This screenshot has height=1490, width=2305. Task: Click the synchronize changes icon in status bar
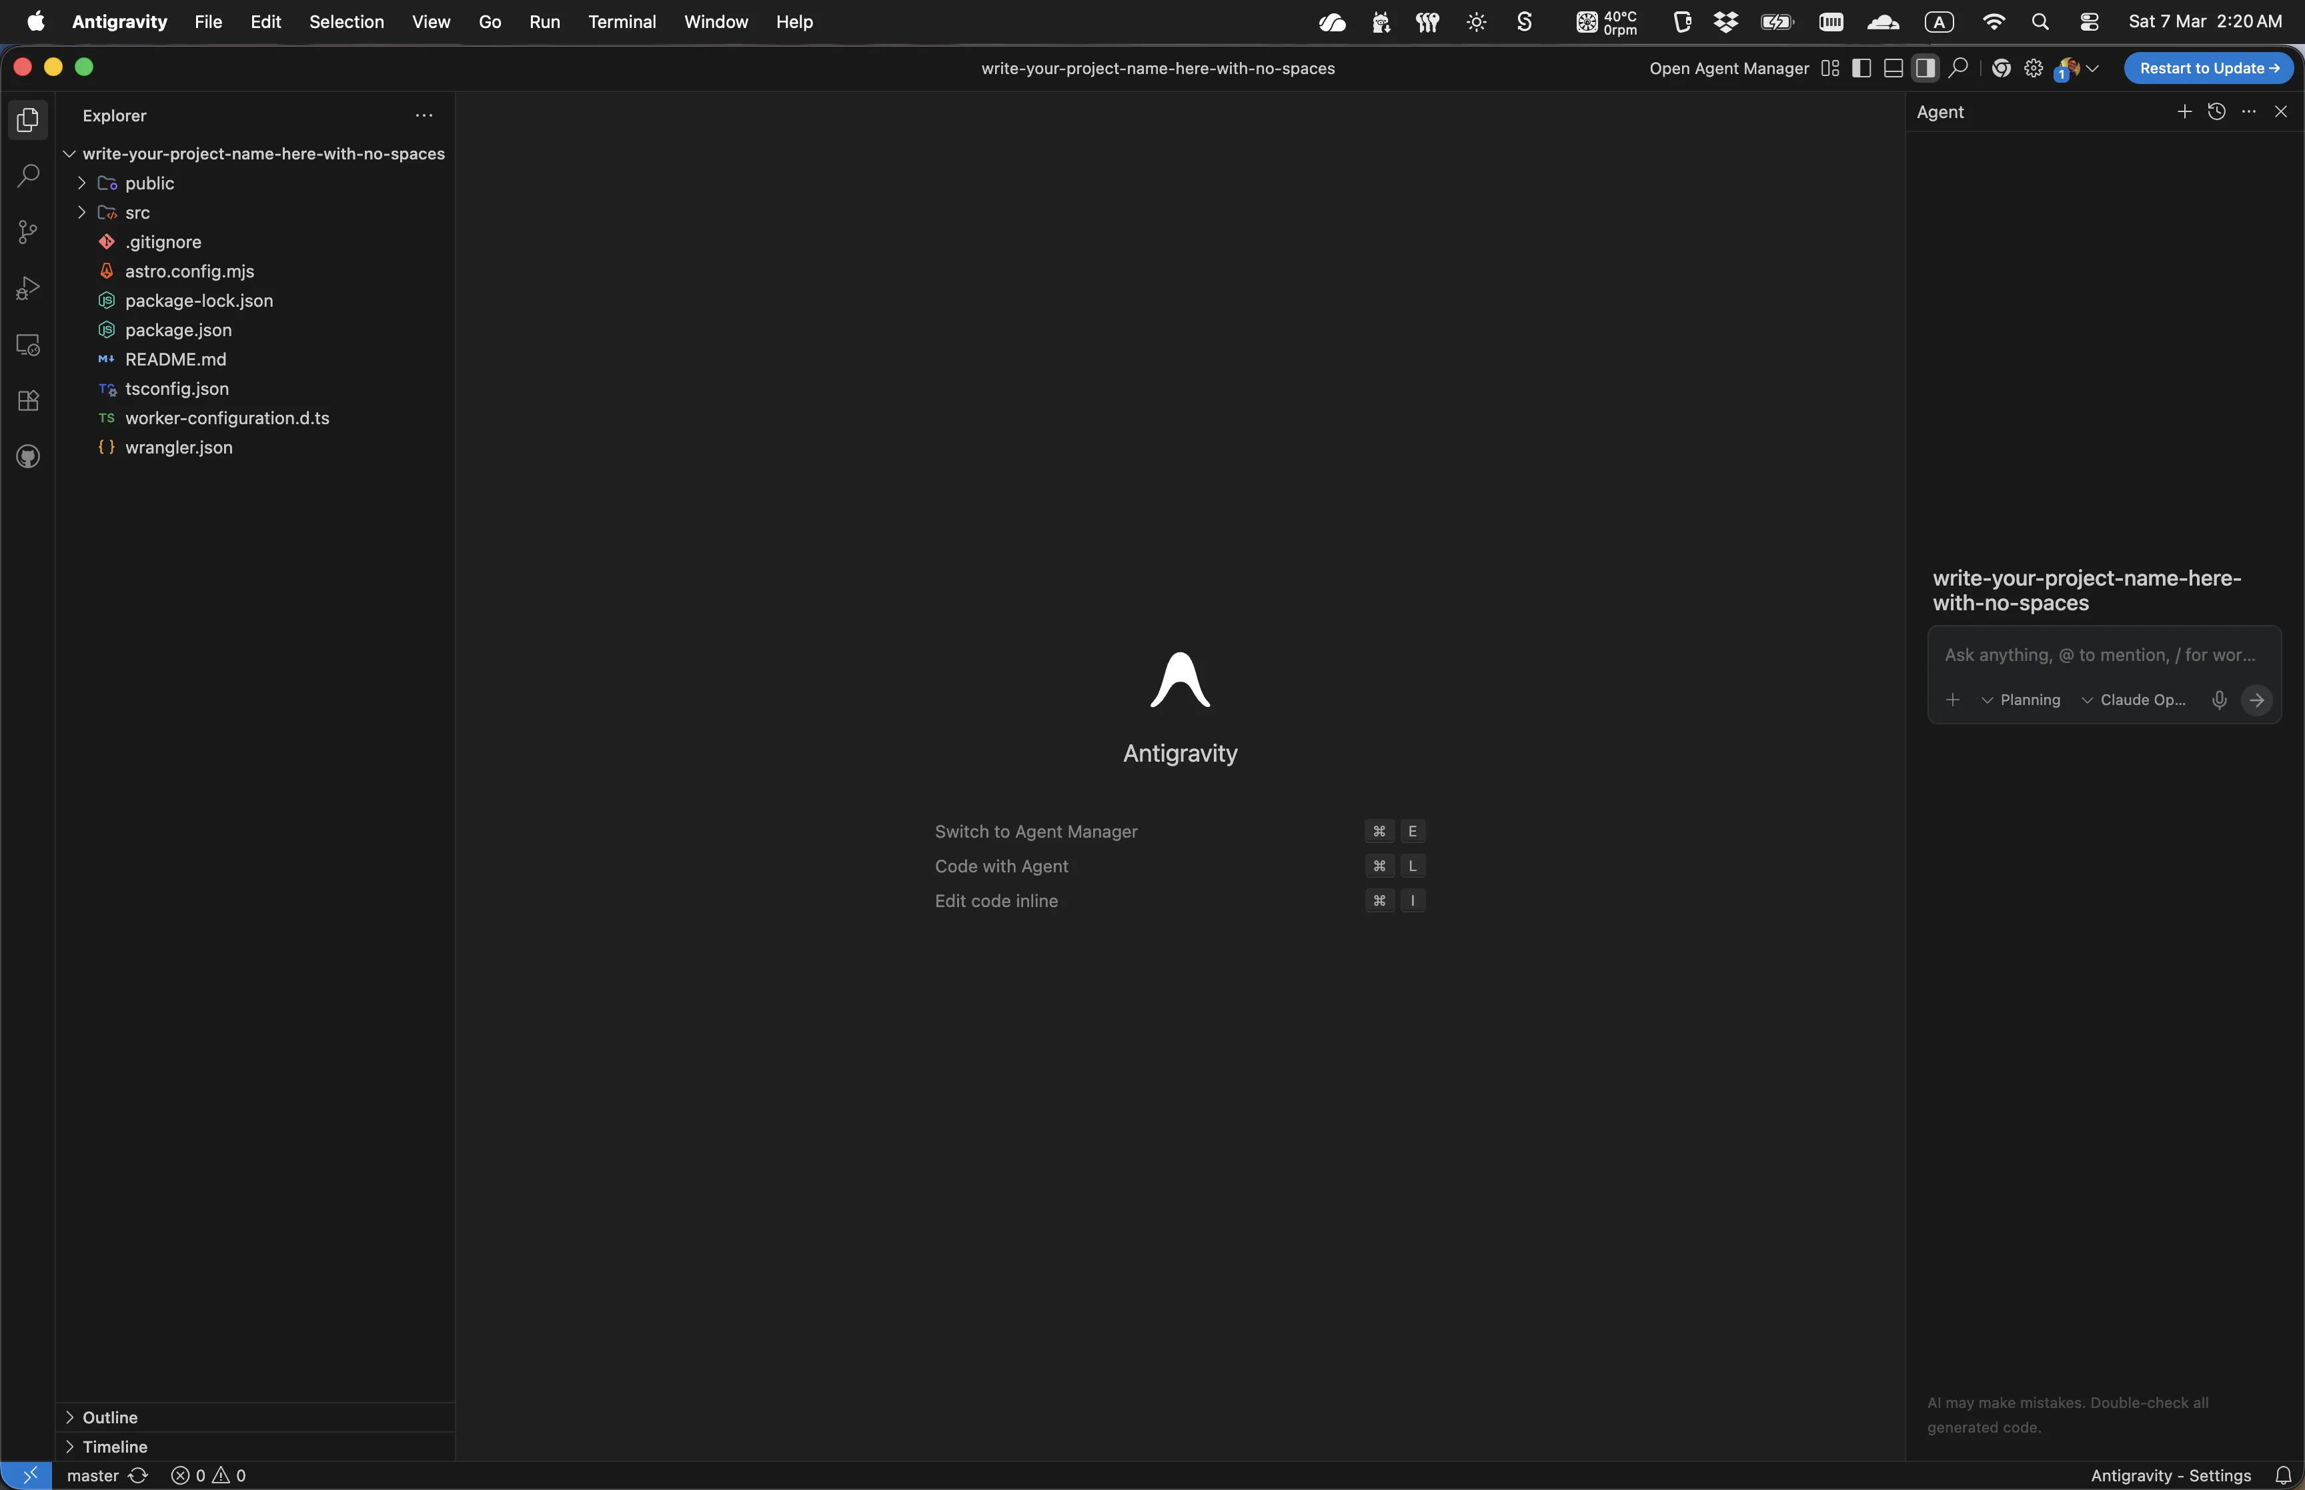(x=138, y=1475)
